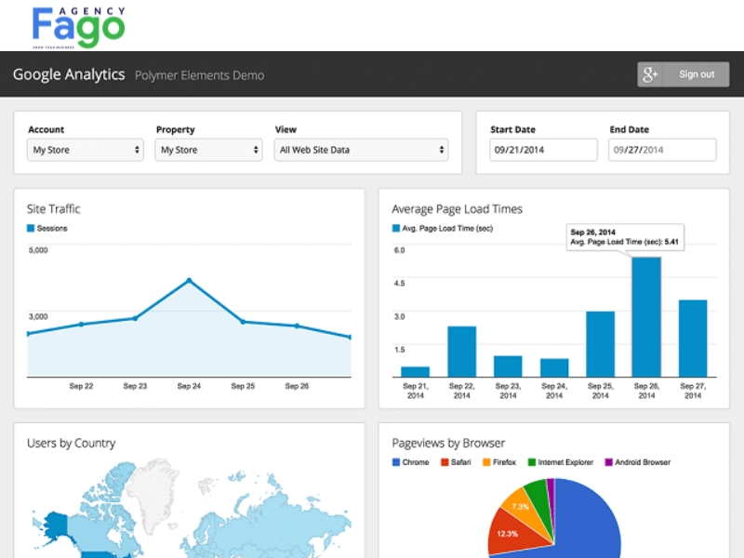Click the Sep 22, 2014 load time bar

(x=461, y=352)
